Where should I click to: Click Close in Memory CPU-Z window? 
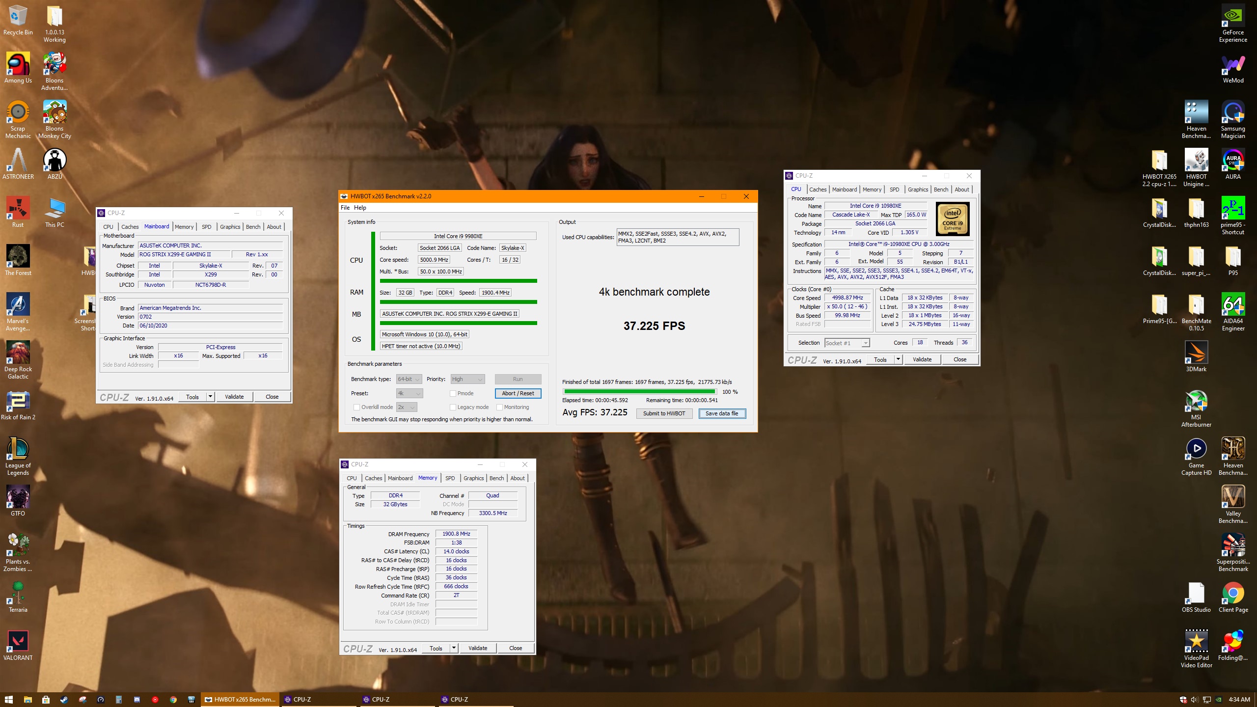coord(516,648)
